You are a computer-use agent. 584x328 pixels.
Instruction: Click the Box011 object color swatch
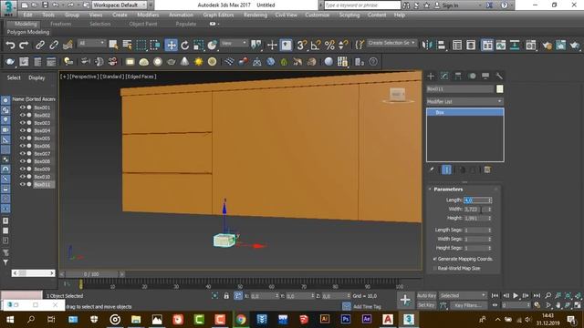[500, 89]
